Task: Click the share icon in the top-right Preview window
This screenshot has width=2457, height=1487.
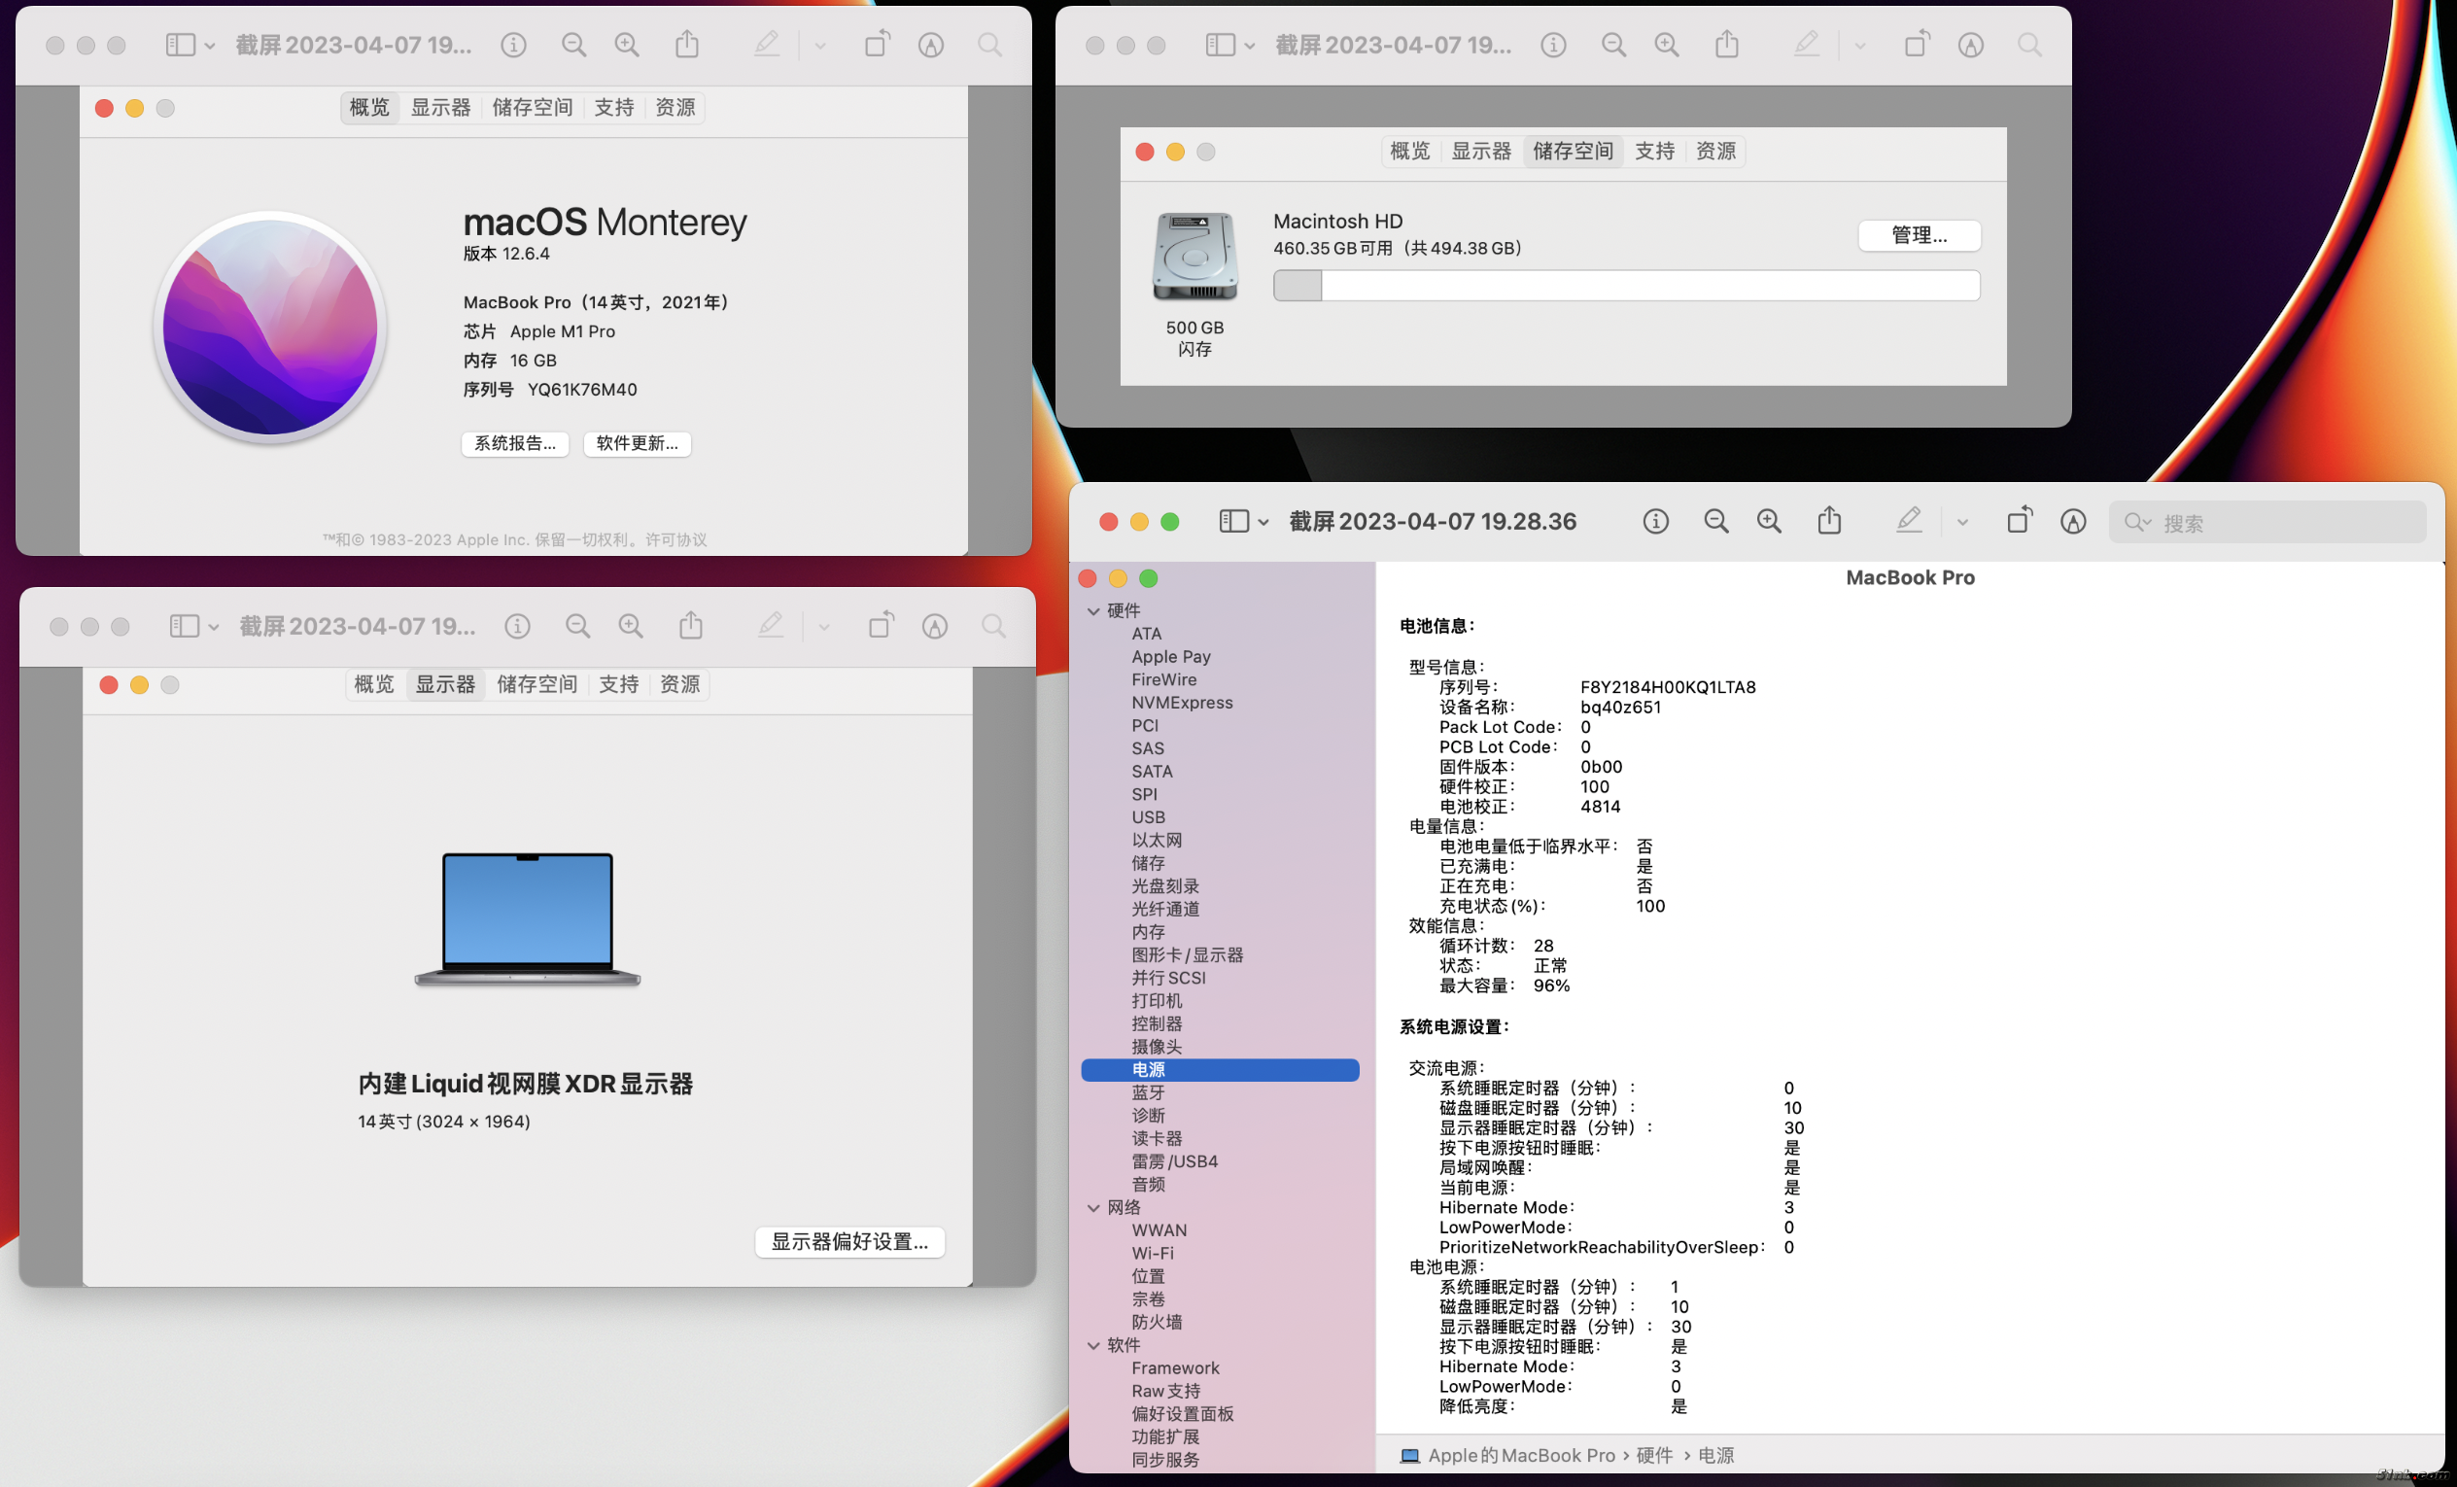Action: [x=1727, y=43]
